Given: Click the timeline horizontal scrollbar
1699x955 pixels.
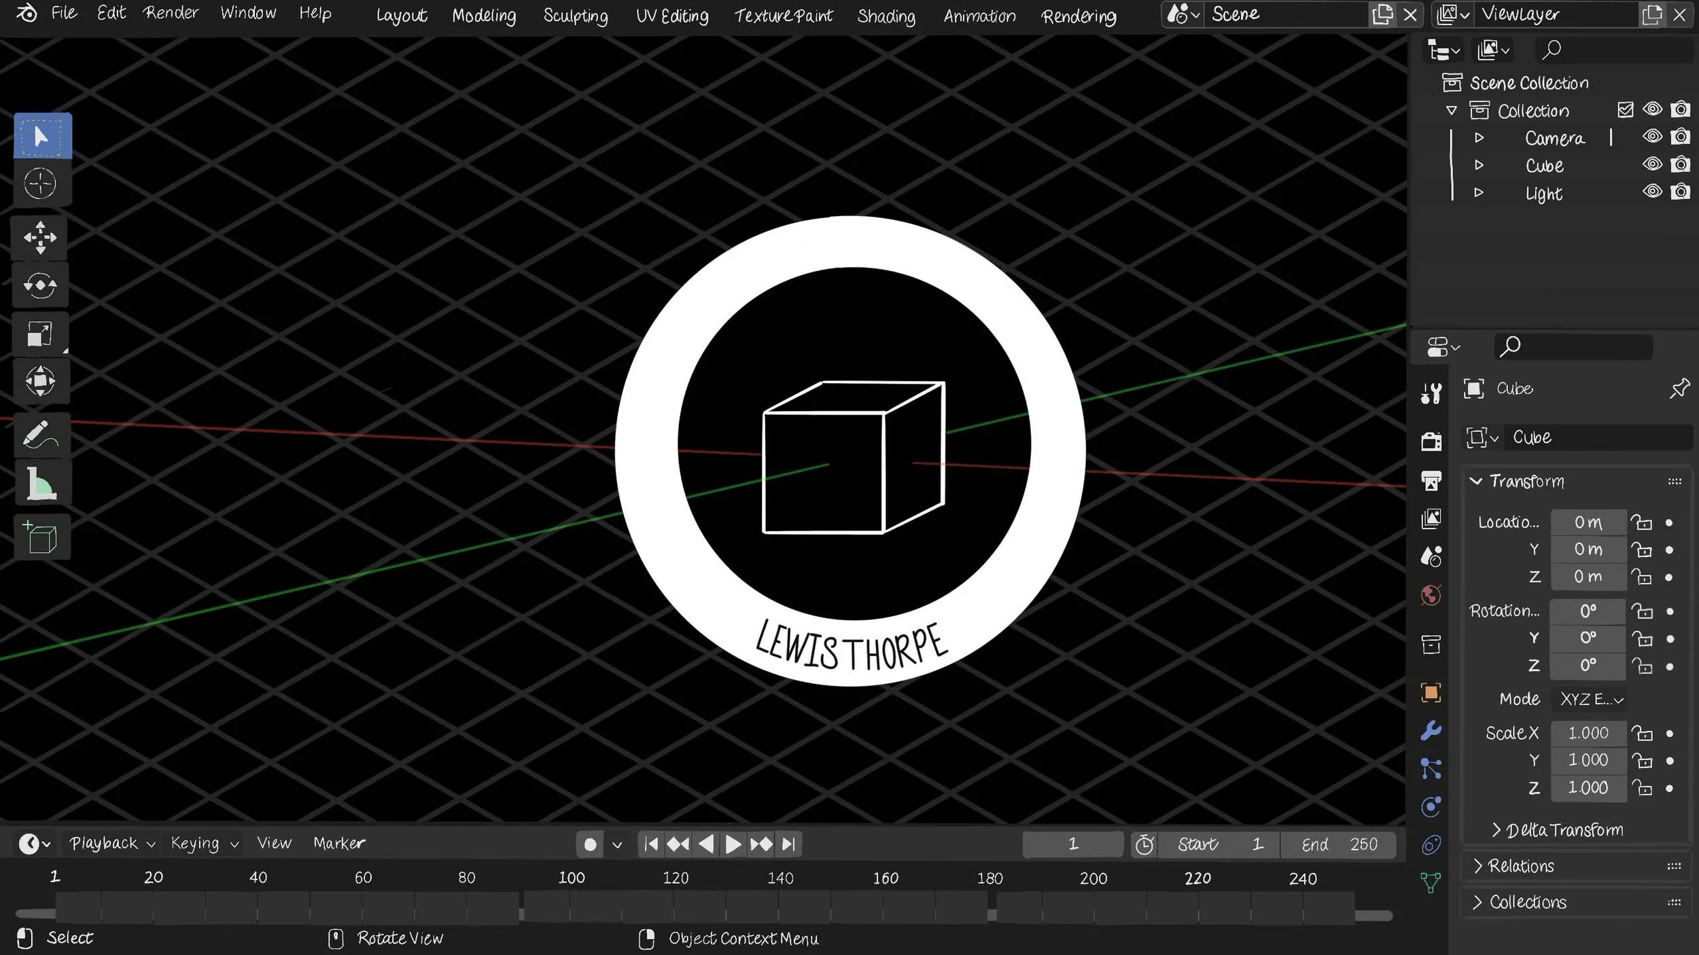Looking at the screenshot, I should [x=704, y=916].
